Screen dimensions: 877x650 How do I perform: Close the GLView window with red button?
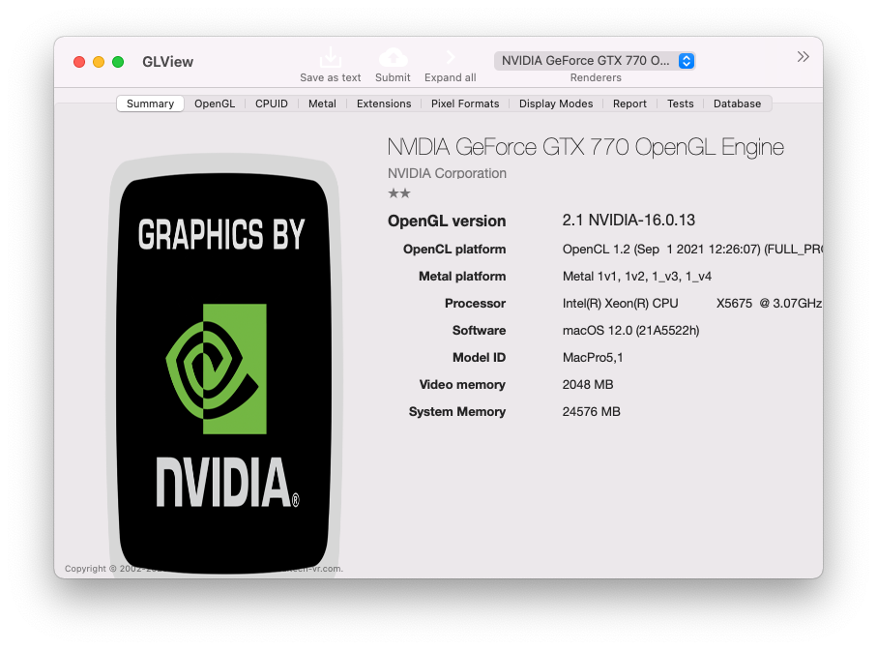[79, 62]
